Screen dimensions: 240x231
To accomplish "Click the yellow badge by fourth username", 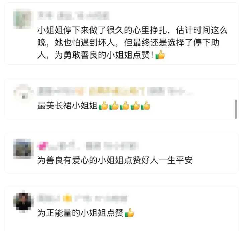I will (67, 198).
